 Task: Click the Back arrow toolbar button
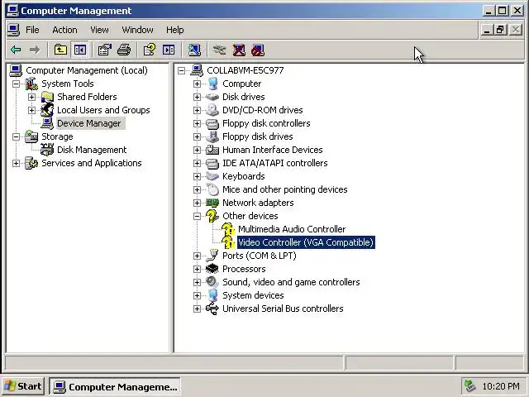16,50
